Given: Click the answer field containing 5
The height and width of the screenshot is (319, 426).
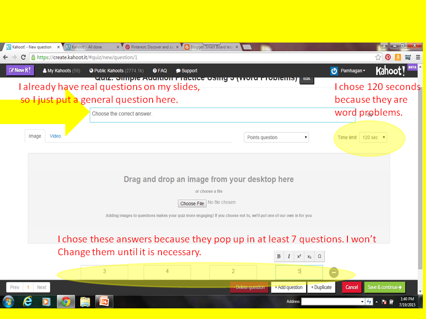Looking at the screenshot, I should 299,272.
